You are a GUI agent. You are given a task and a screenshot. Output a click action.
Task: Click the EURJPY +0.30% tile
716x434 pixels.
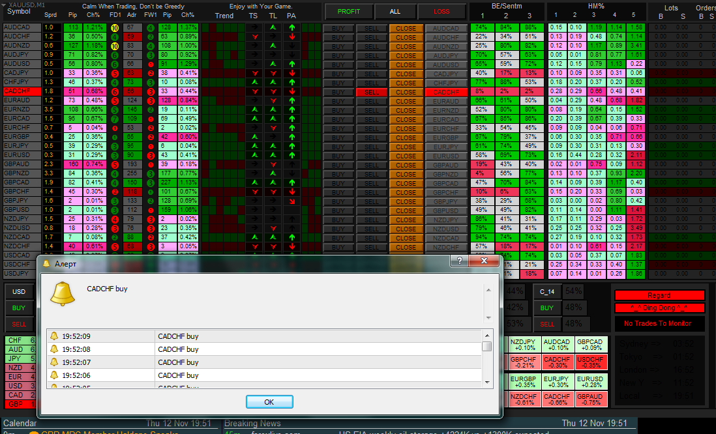557,382
